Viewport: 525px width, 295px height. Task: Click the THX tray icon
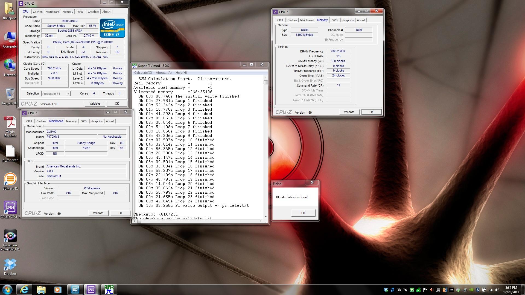(x=451, y=290)
